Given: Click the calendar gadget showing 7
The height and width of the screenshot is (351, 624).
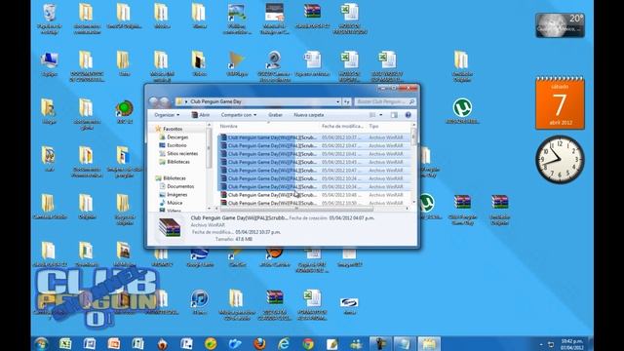Looking at the screenshot, I should [560, 103].
